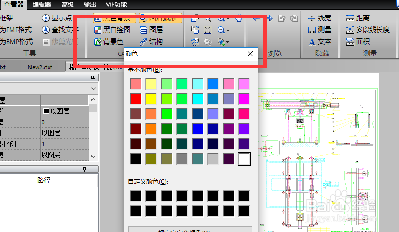Click the zoom out magnifier icon
The height and width of the screenshot is (232, 399).
click(221, 30)
